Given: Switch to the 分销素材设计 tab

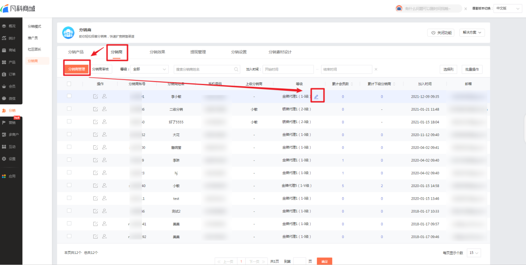Looking at the screenshot, I should (x=280, y=52).
